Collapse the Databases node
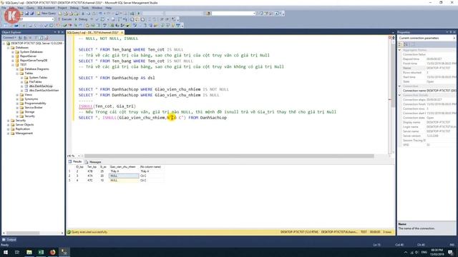This screenshot has height=257, width=458. [x=8, y=48]
